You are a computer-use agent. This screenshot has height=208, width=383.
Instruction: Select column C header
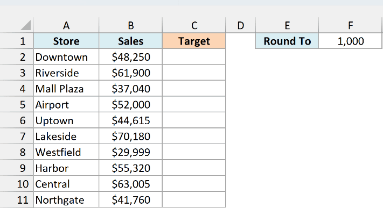click(194, 25)
